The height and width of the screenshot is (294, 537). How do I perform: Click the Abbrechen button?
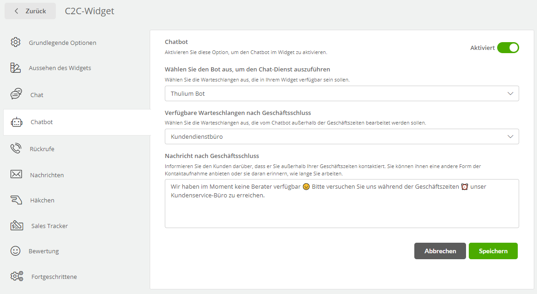[x=440, y=251]
